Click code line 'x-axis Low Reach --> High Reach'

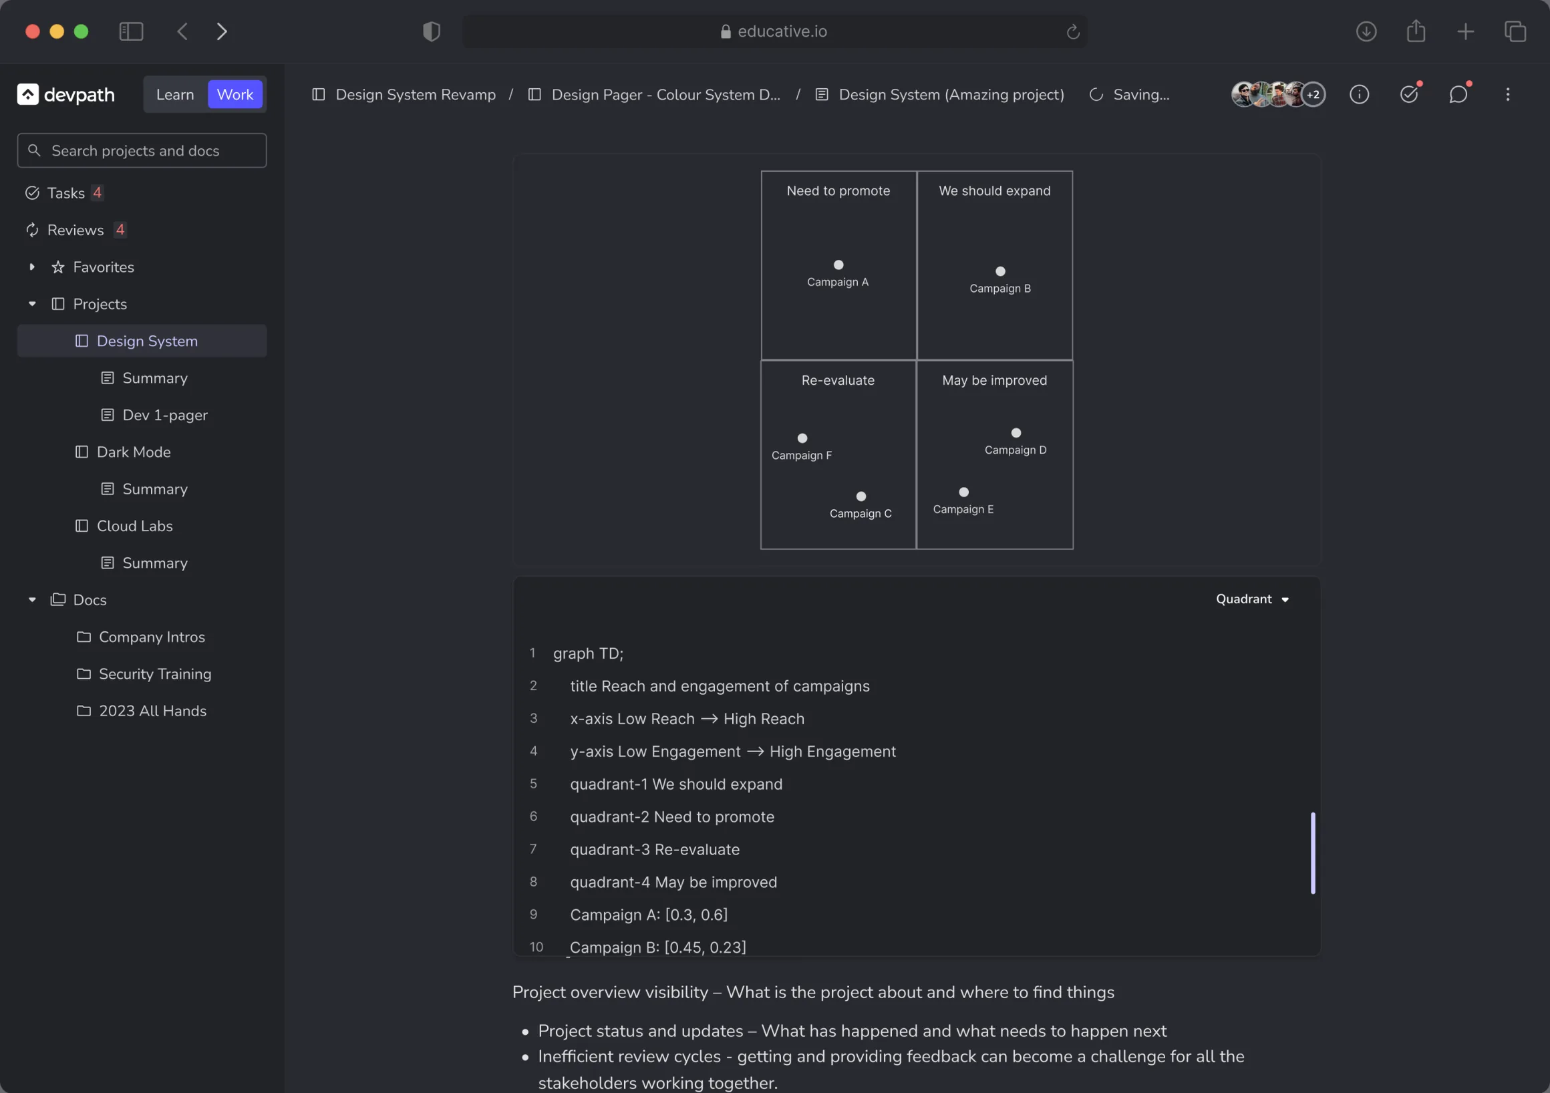point(687,719)
